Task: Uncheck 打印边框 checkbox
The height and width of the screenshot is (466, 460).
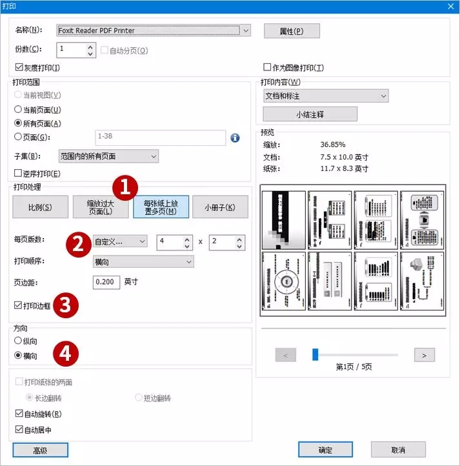Action: tap(18, 305)
